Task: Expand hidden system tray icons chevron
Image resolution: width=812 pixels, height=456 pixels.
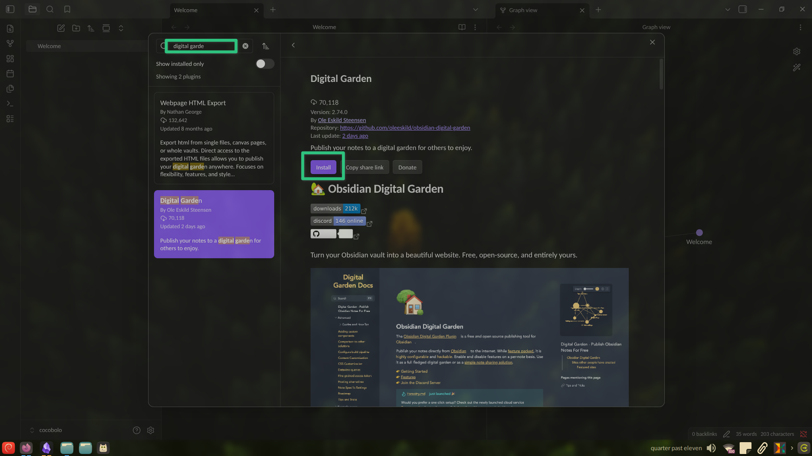Action: click(x=792, y=448)
